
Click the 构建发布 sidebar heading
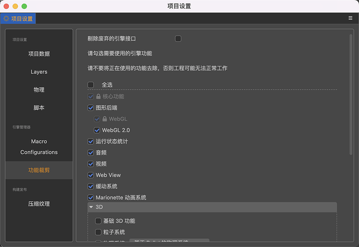(x=19, y=190)
